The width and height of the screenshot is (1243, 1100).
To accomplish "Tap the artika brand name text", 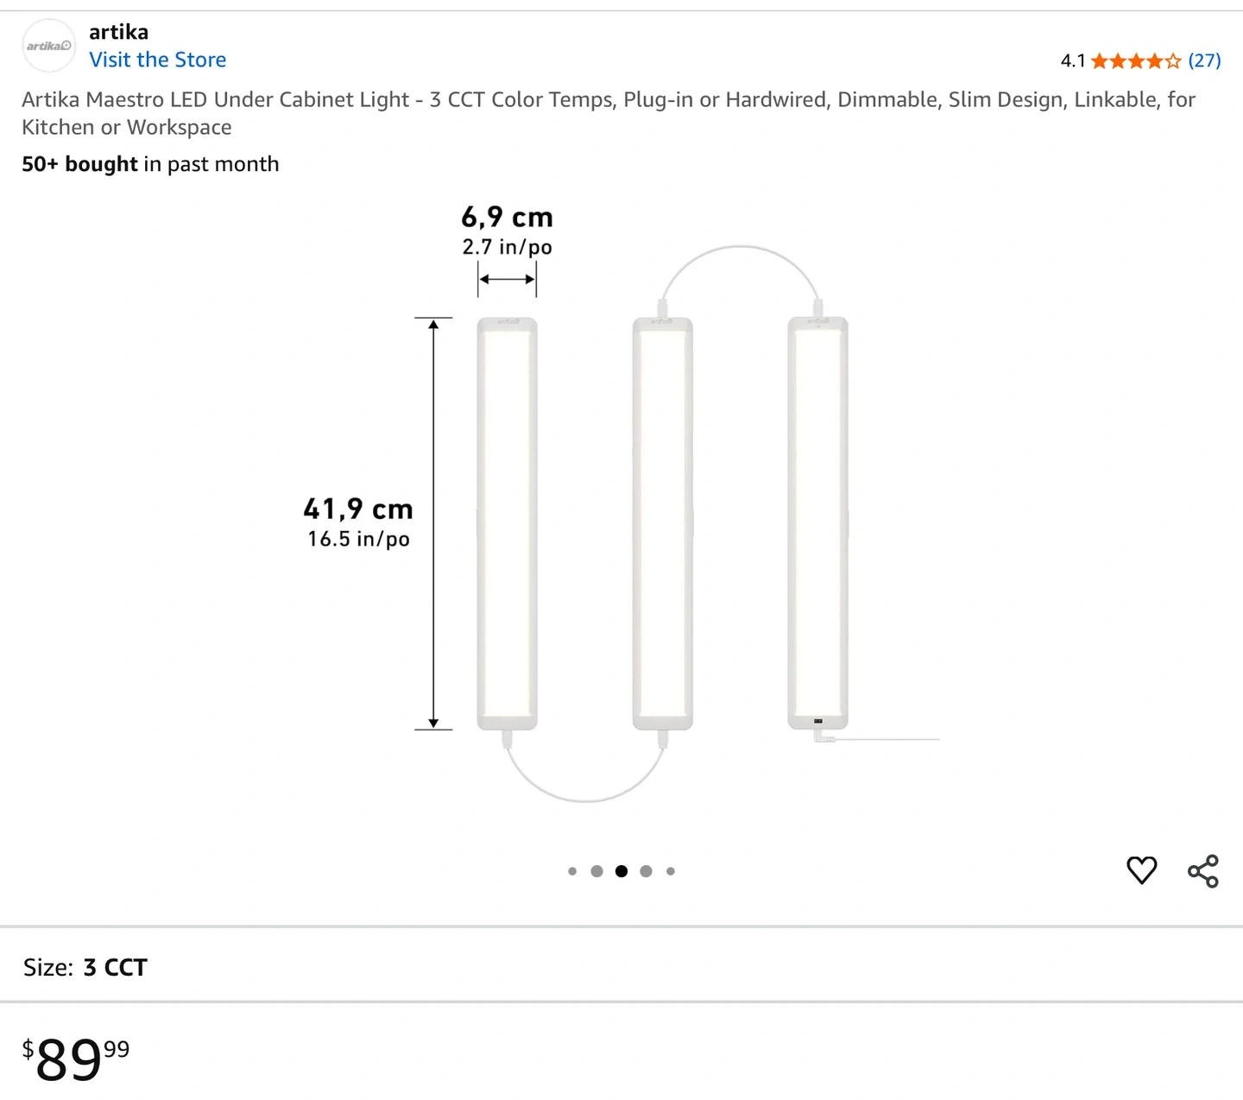I will pyautogui.click(x=118, y=32).
